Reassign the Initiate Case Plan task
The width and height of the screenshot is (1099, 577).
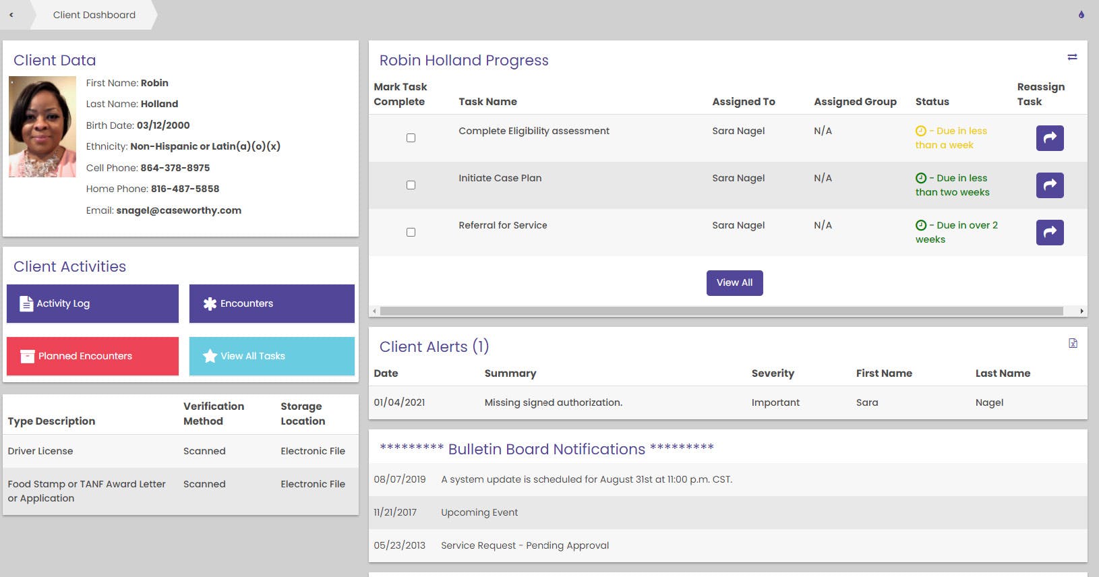pos(1050,185)
